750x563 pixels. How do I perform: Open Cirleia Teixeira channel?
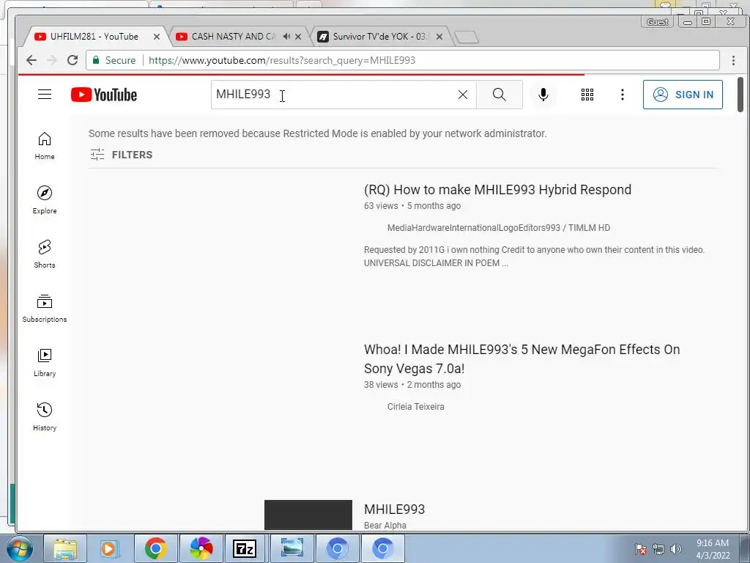[416, 406]
